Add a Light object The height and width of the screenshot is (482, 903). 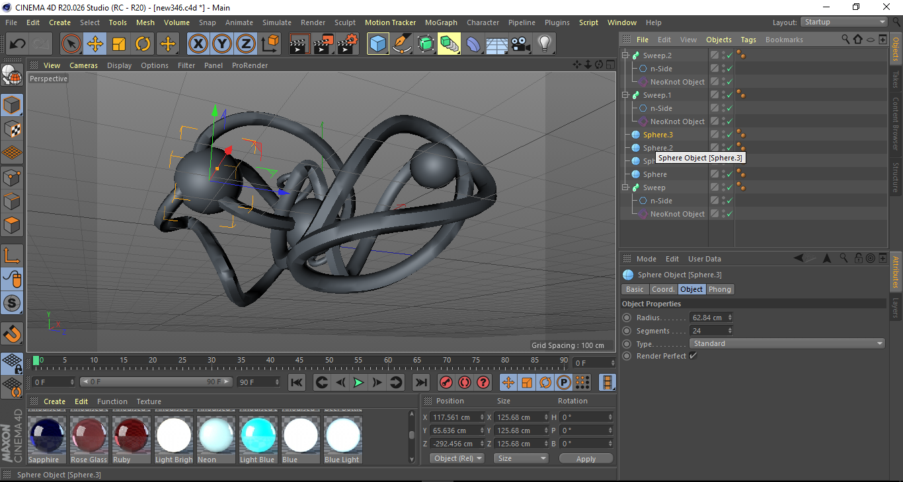[x=544, y=44]
